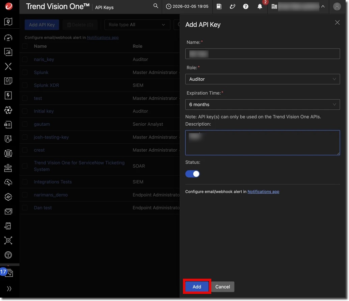Check the Dan test row checkbox
349x301 pixels.
click(25, 208)
